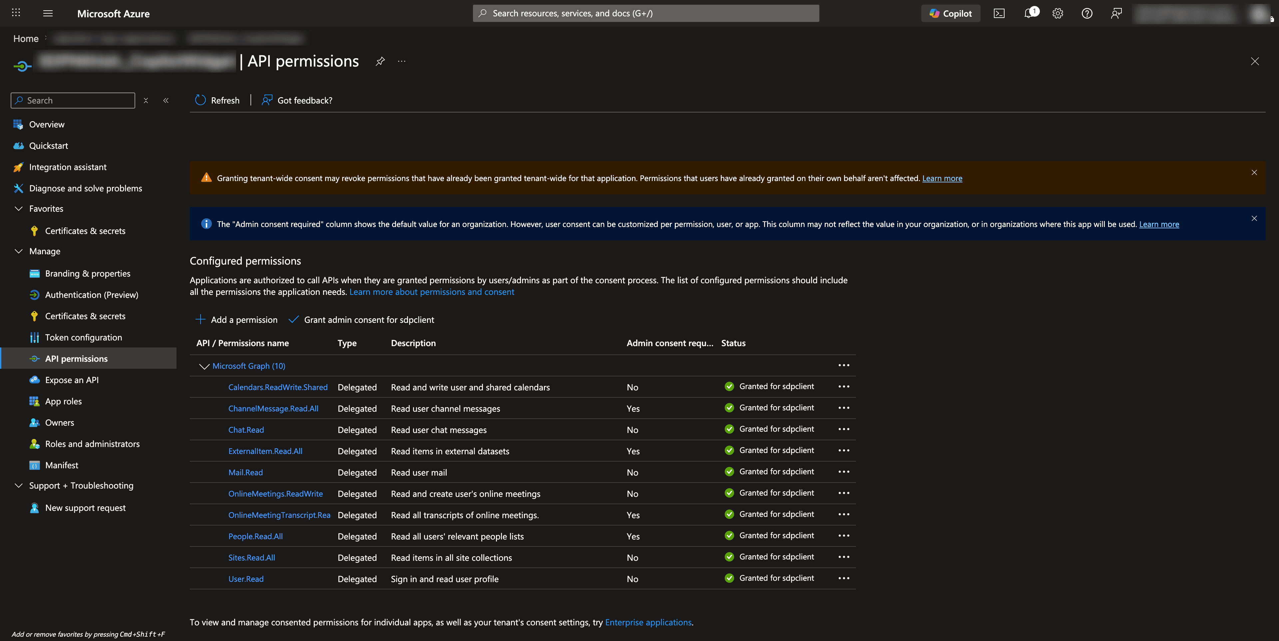Open more options for User.Read row

pos(844,578)
